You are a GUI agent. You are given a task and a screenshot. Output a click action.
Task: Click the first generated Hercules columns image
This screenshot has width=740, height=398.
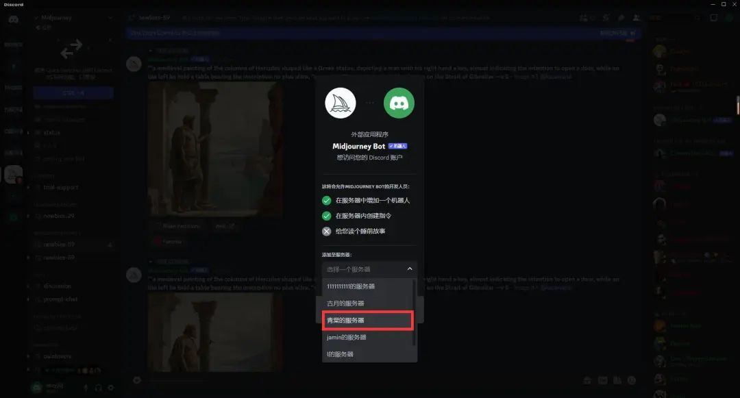[214, 149]
